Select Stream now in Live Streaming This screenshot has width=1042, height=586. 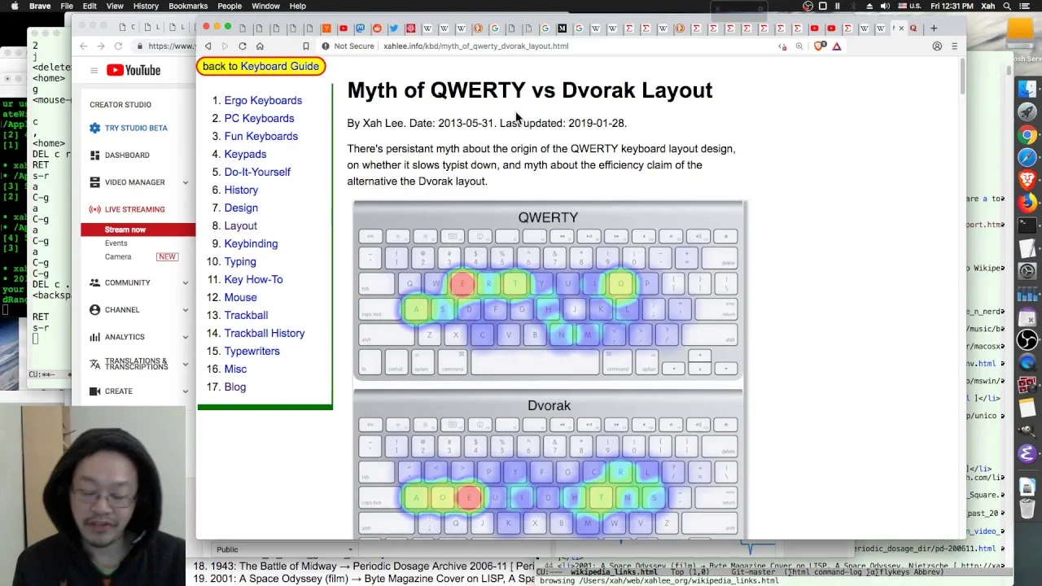(125, 230)
